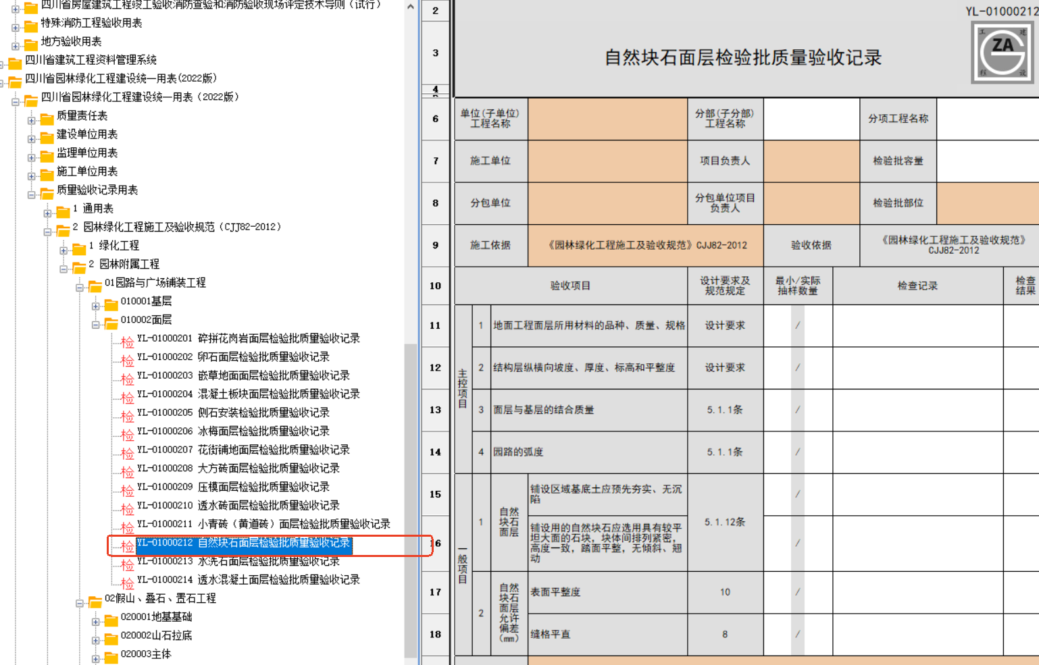Click the folder icon next to 监理单位用表
1039x665 pixels.
[47, 157]
